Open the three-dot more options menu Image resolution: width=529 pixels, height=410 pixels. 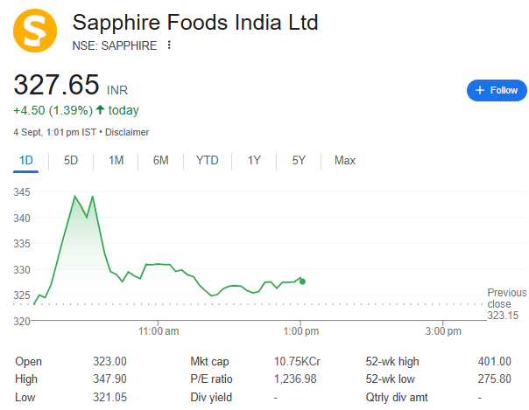point(169,45)
